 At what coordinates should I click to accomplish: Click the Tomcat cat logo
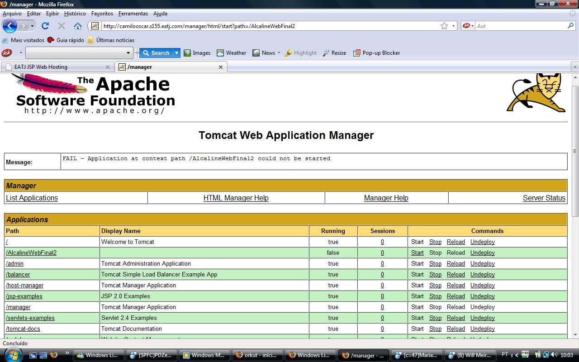click(536, 93)
